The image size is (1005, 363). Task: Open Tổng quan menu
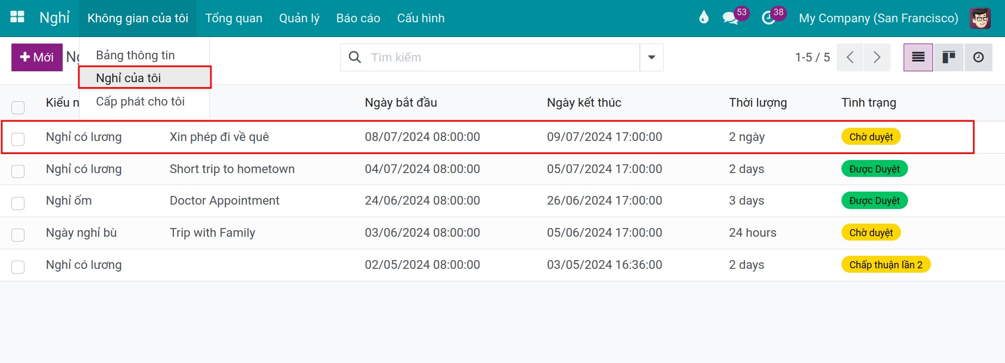click(x=234, y=18)
